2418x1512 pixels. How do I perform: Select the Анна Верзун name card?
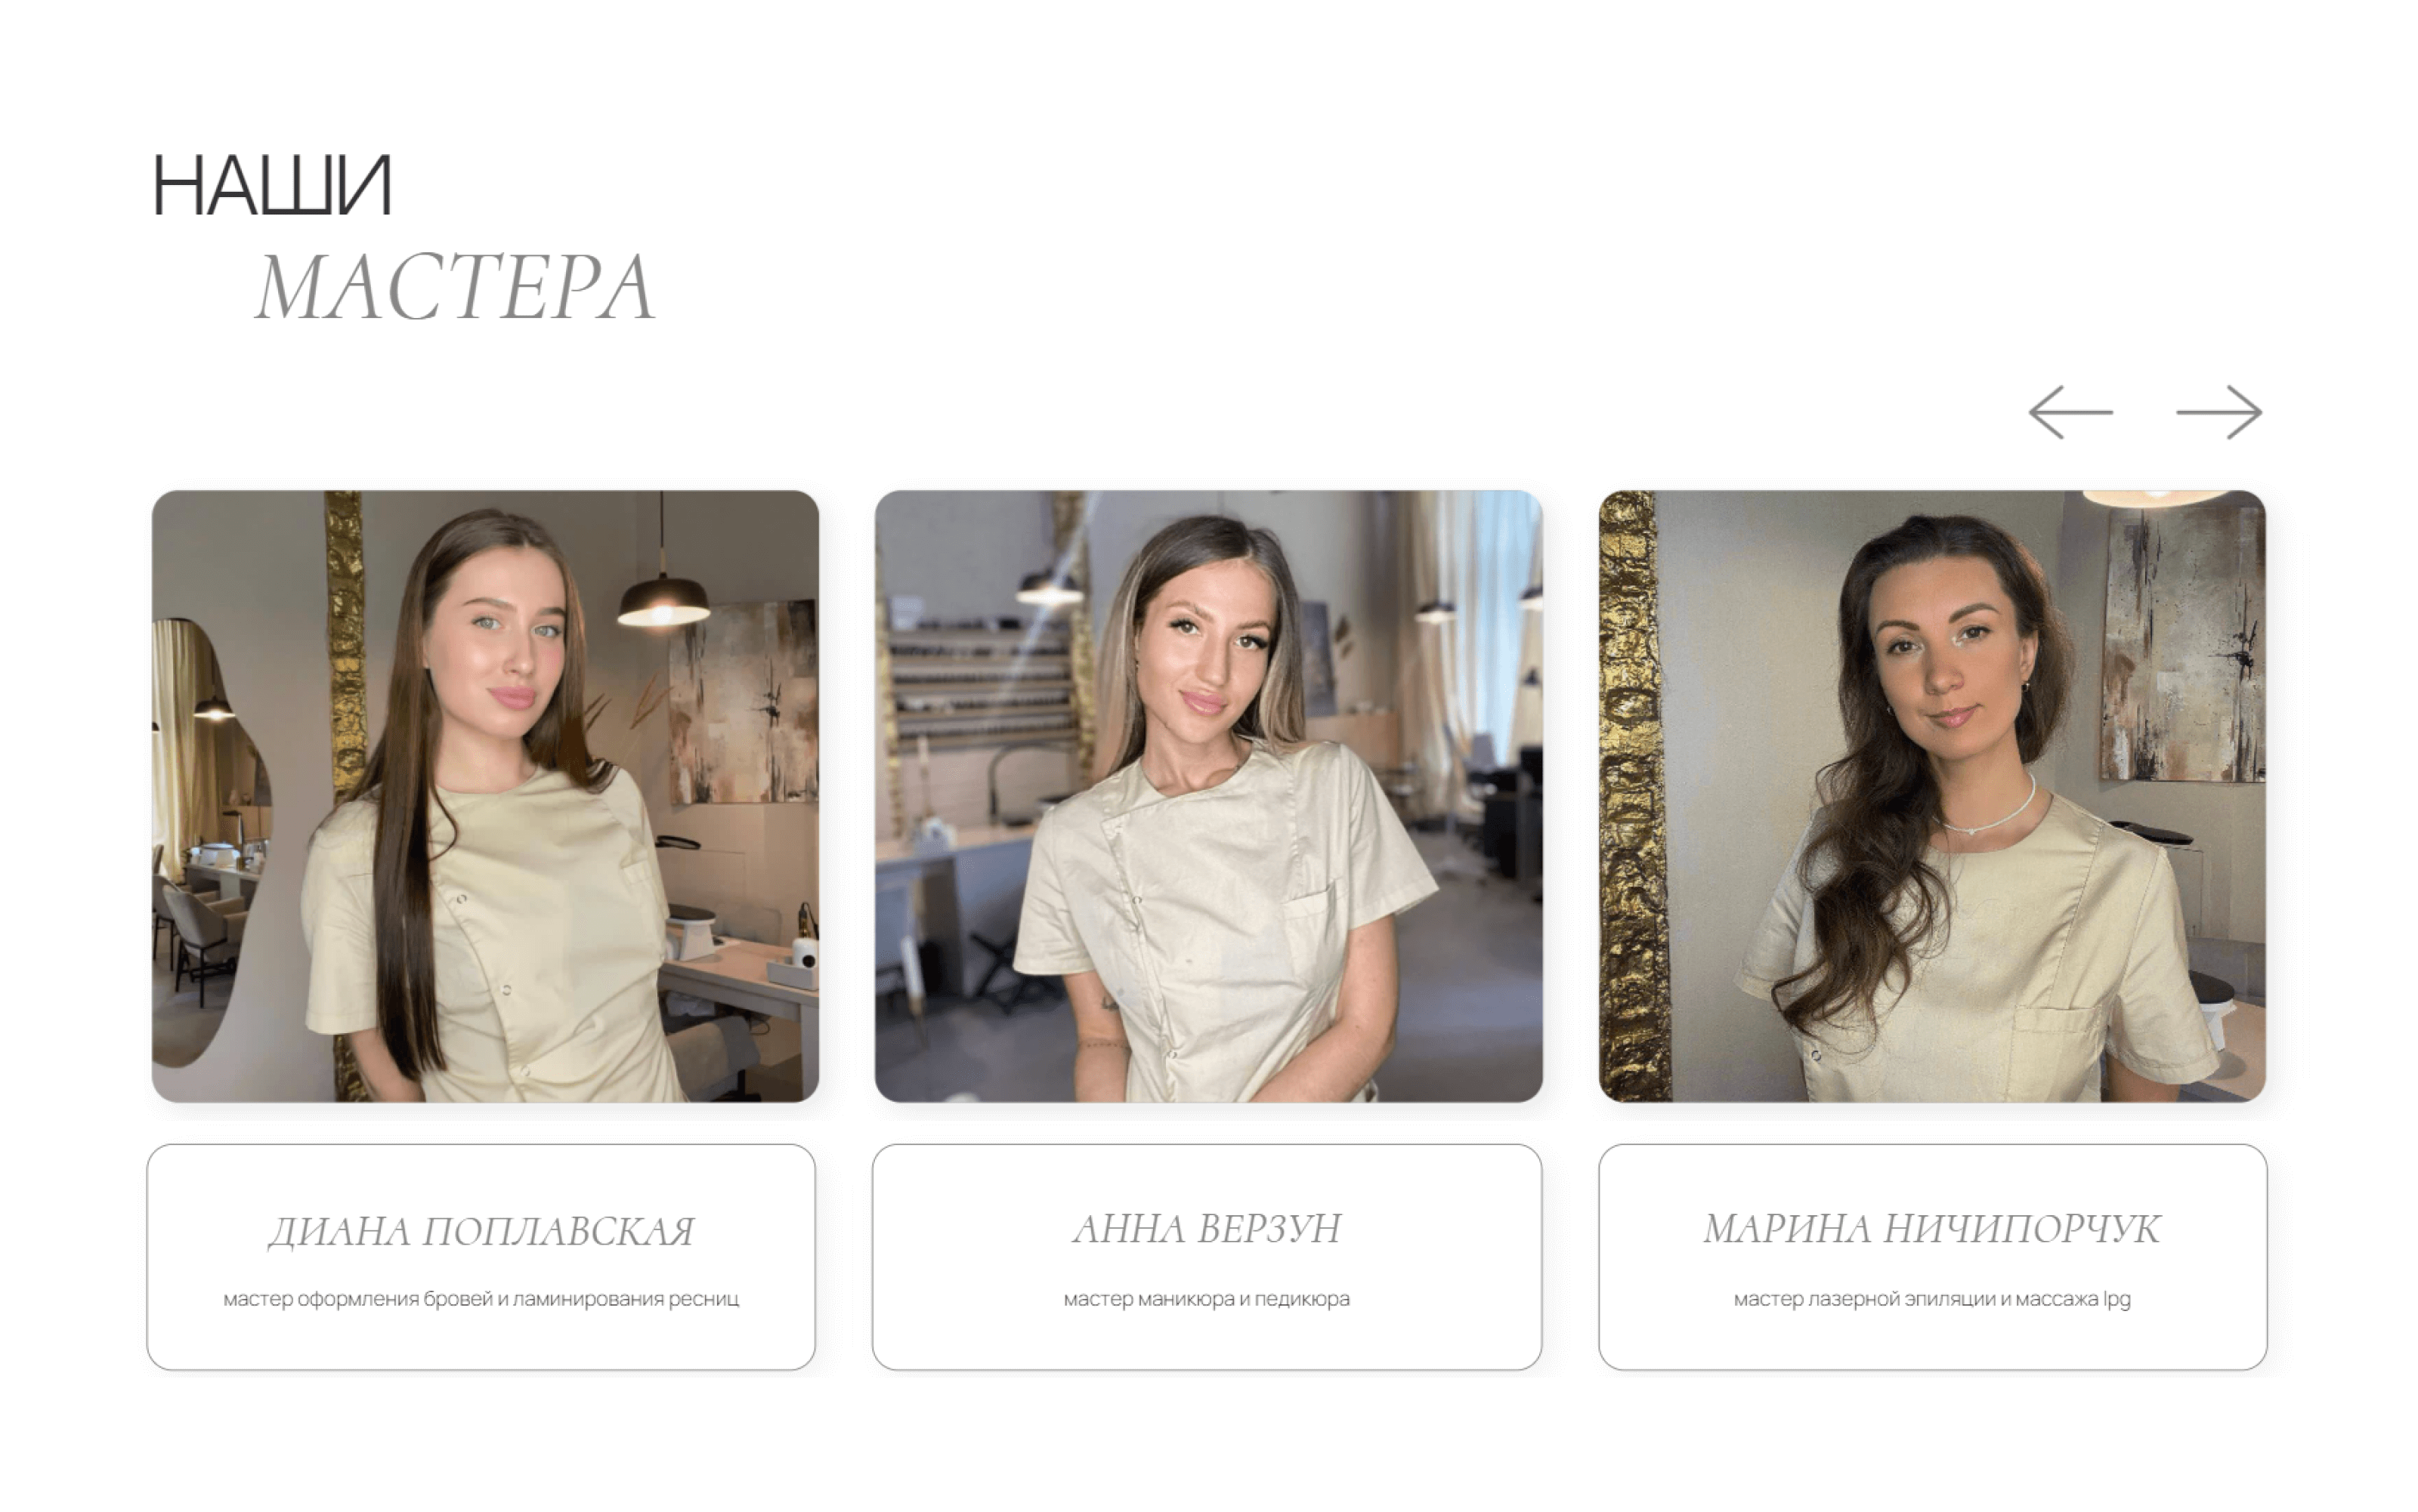[x=1207, y=1257]
